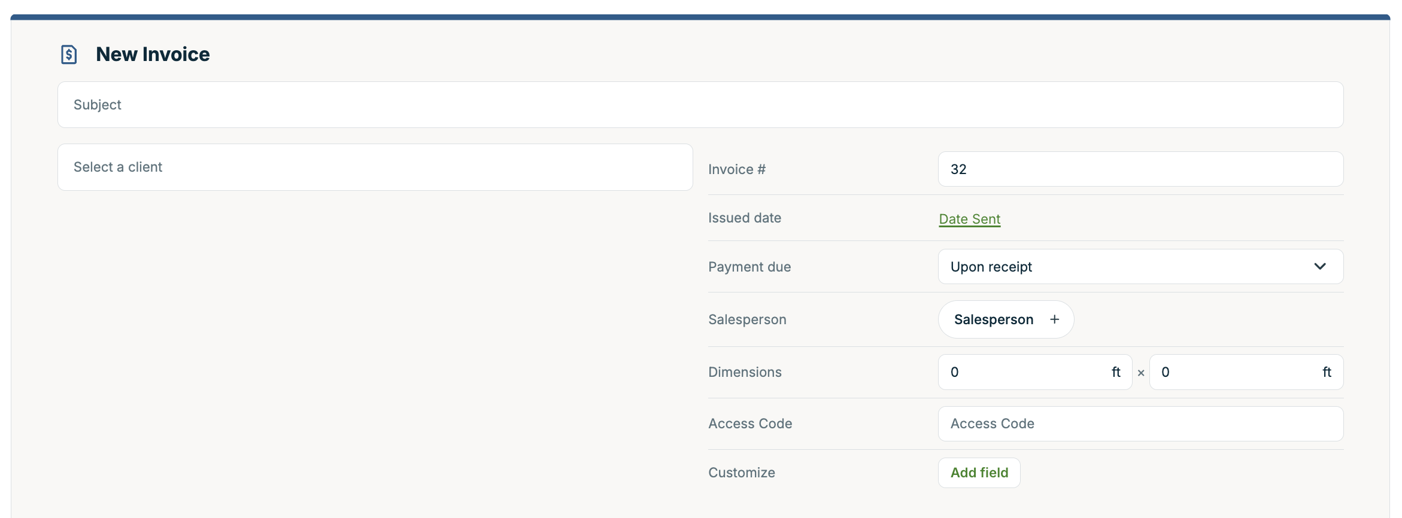Click the Salesperson assign button
This screenshot has height=518, width=1402.
1005,319
